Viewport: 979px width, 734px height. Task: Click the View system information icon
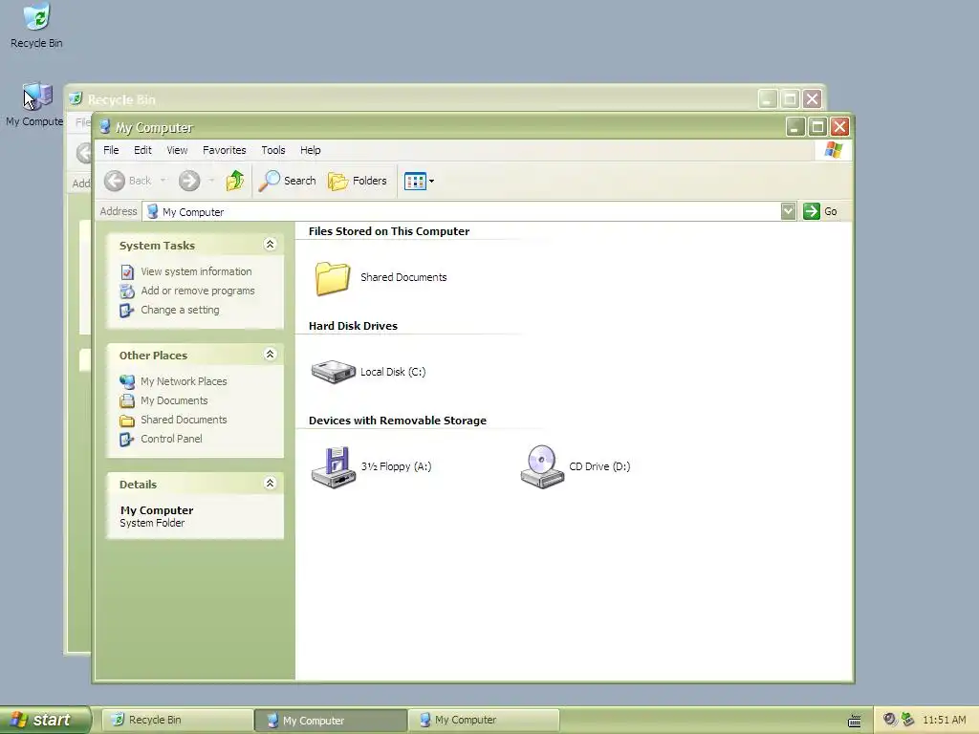127,272
